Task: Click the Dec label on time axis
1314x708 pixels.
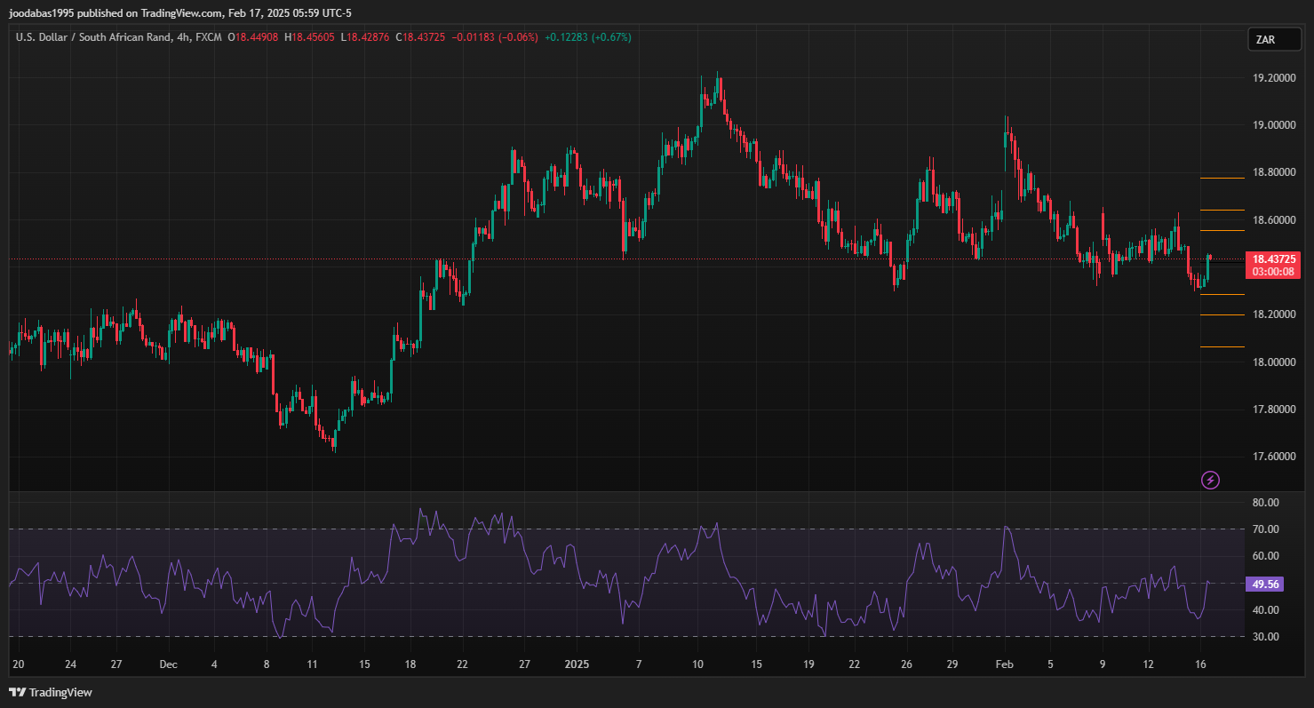Action: tap(170, 664)
